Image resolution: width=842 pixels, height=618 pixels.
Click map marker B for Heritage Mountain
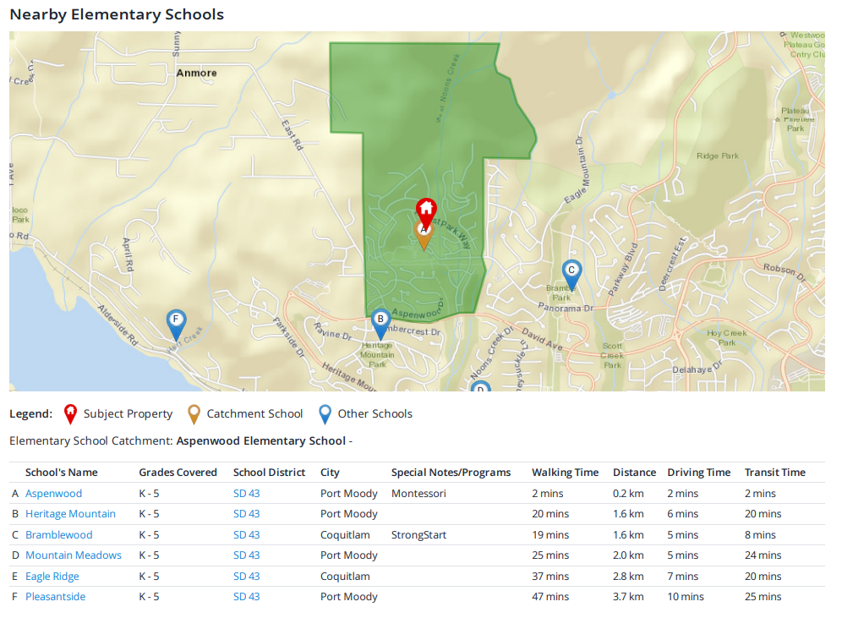pyautogui.click(x=380, y=325)
